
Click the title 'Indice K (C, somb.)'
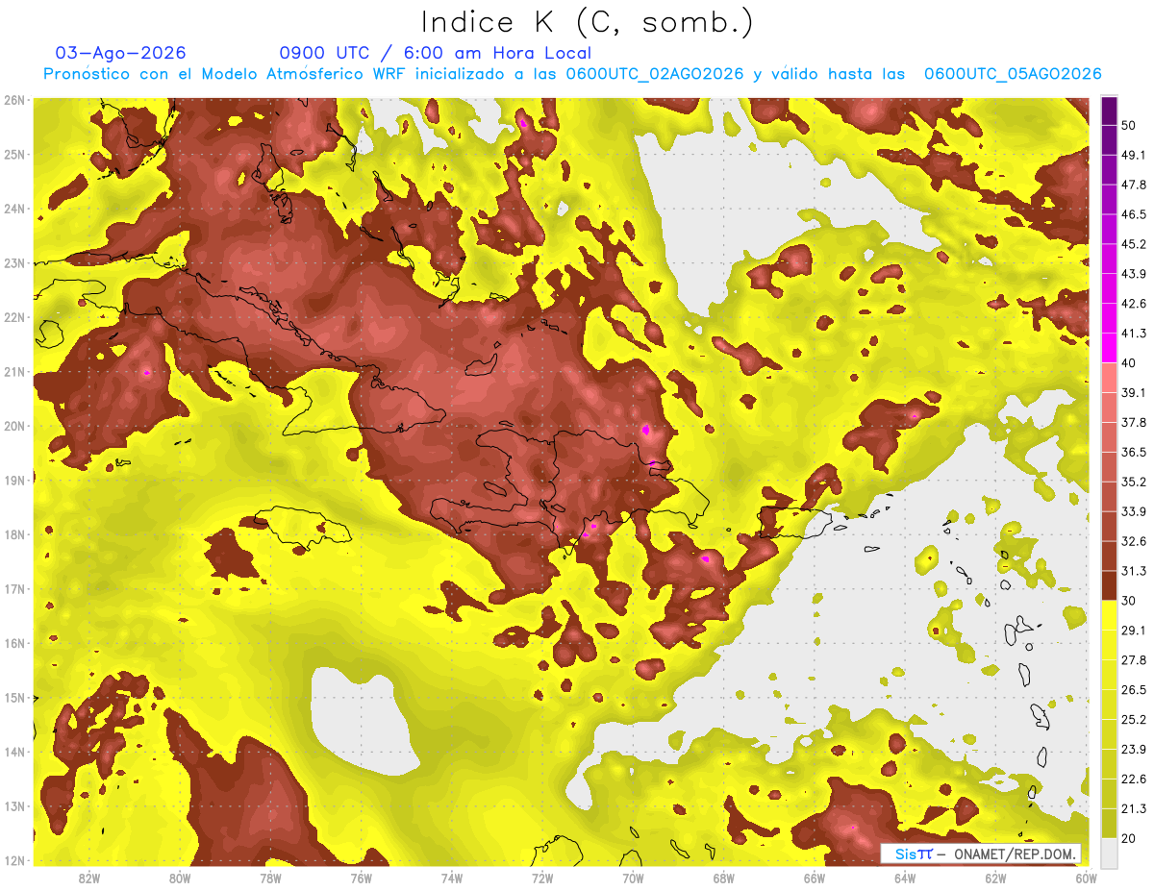point(588,23)
